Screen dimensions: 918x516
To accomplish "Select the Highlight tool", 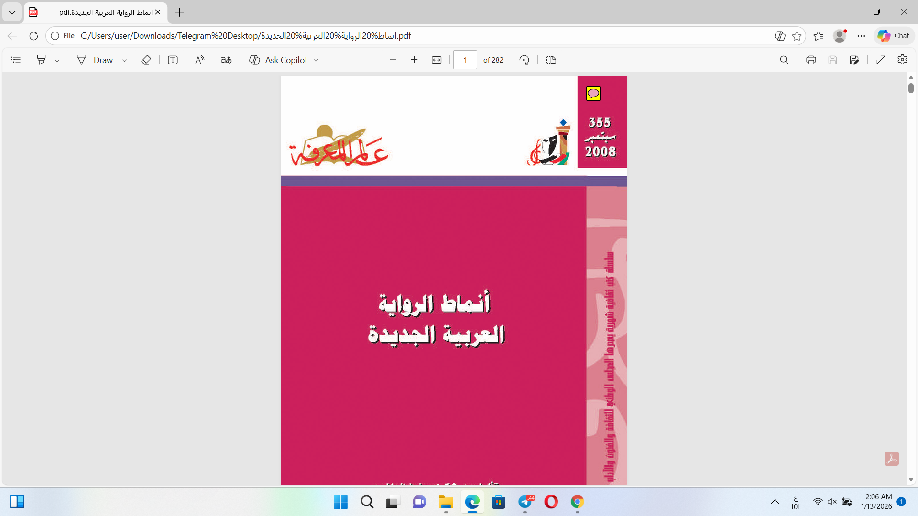I will click(42, 60).
